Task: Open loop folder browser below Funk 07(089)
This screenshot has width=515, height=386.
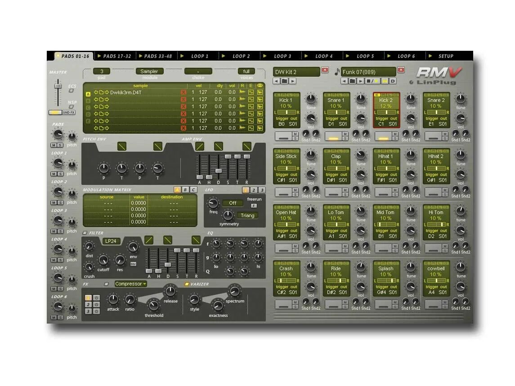Action: click(353, 81)
